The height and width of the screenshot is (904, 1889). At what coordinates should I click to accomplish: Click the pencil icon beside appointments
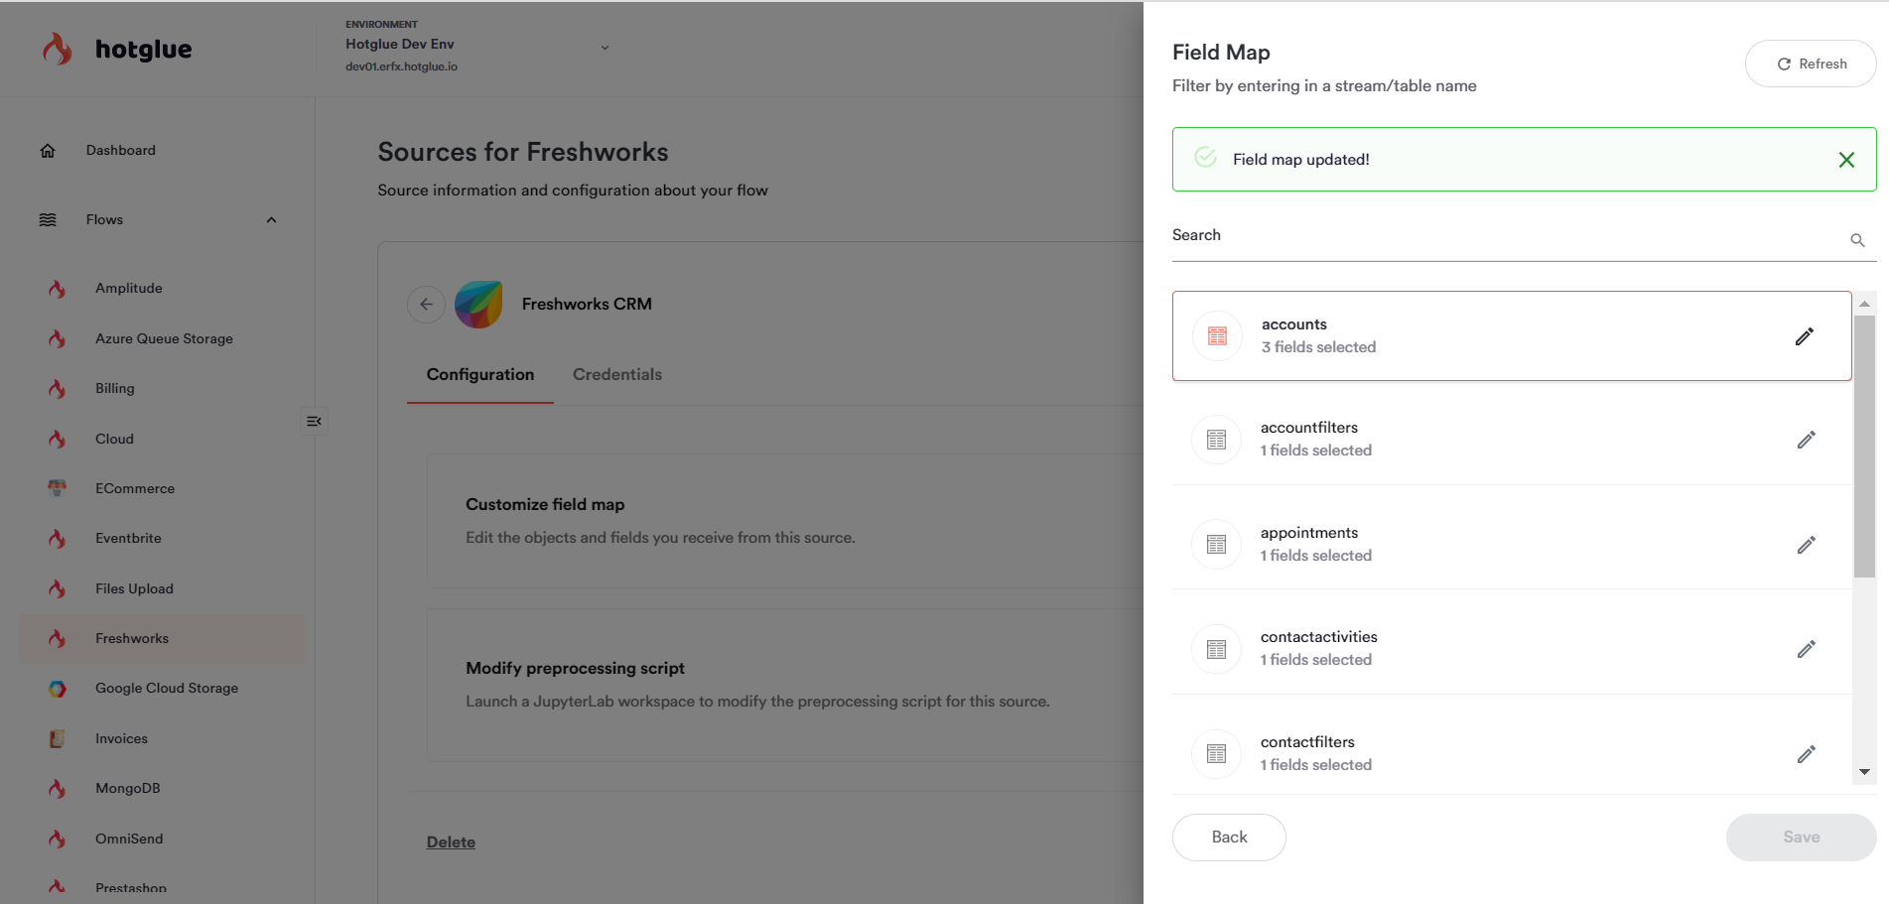(x=1806, y=545)
